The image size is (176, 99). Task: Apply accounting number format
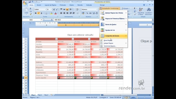pyautogui.click(x=83, y=13)
